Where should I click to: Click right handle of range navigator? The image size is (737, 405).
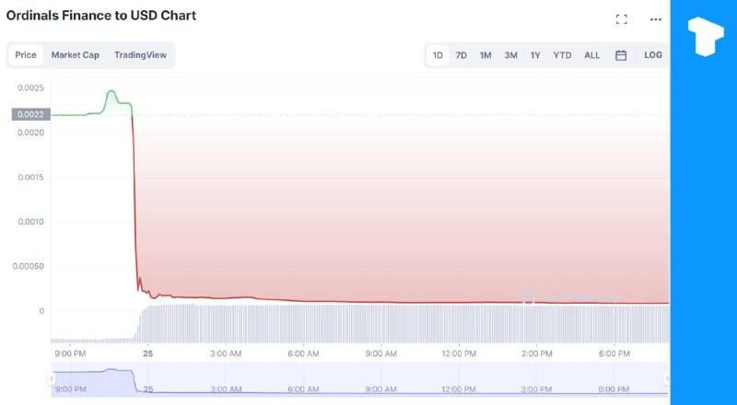[x=666, y=378]
